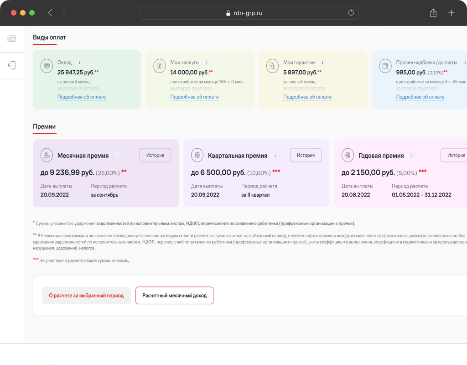The image size is (467, 365).
Task: Open Подробнее об оплате under Мои гарантии
Action: (x=307, y=97)
